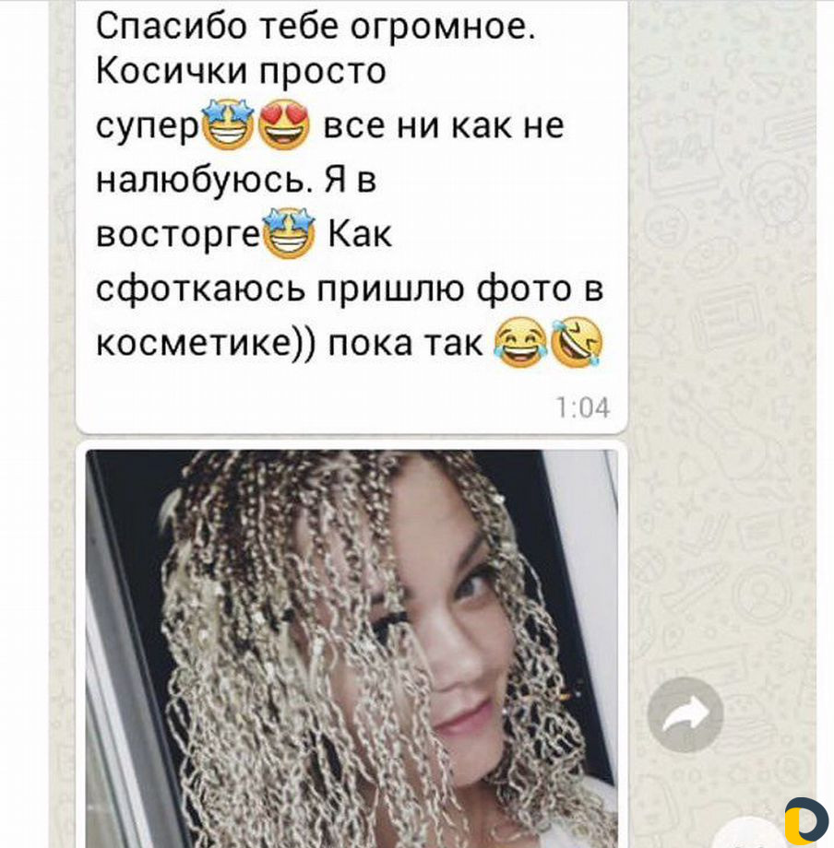
Task: Tap the forward arrow beside the photo
Action: tap(685, 714)
